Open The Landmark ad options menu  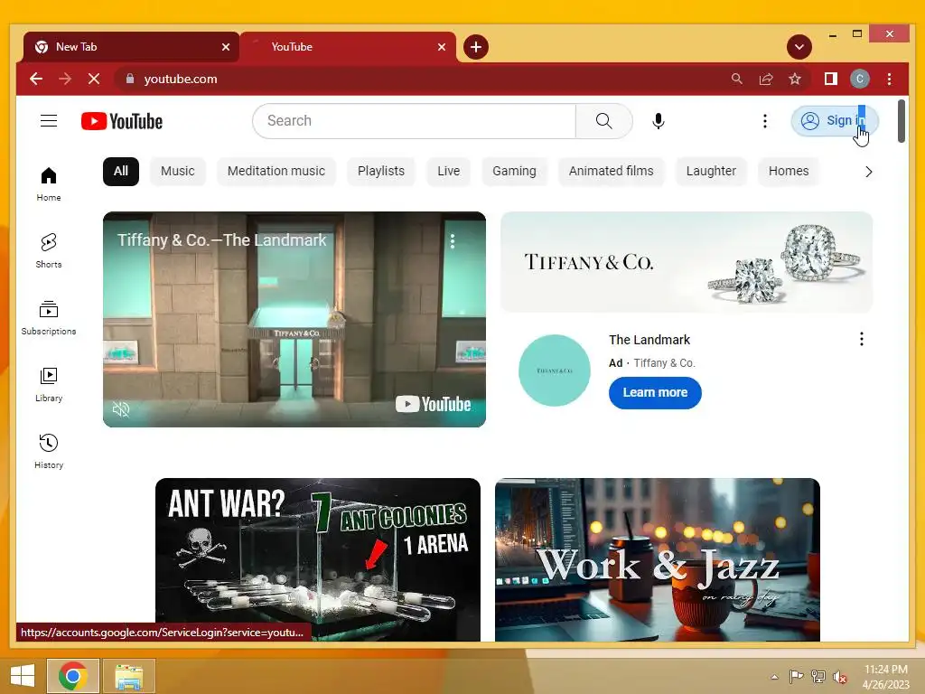pyautogui.click(x=861, y=339)
